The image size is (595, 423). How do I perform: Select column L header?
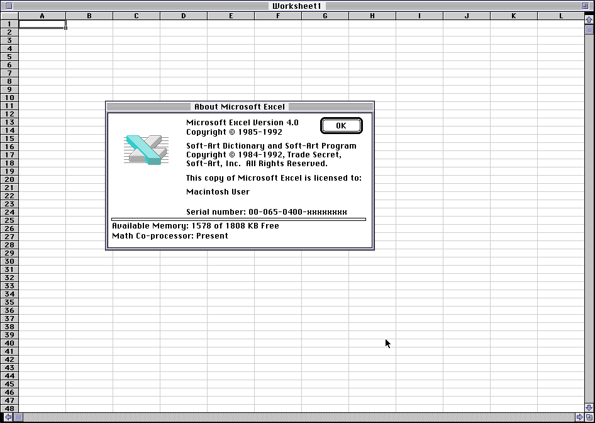click(561, 16)
